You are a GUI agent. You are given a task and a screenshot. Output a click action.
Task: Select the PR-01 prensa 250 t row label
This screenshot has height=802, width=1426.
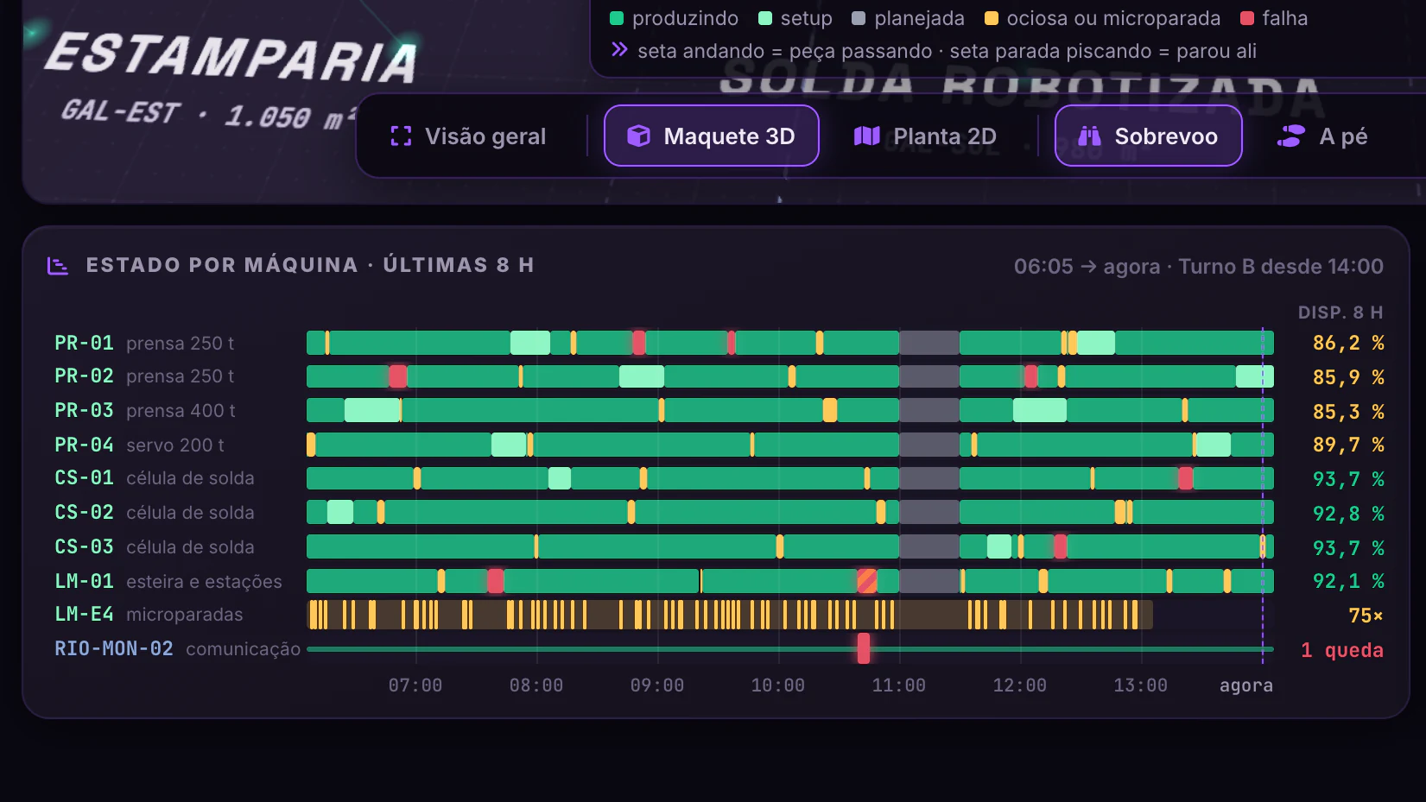click(144, 344)
